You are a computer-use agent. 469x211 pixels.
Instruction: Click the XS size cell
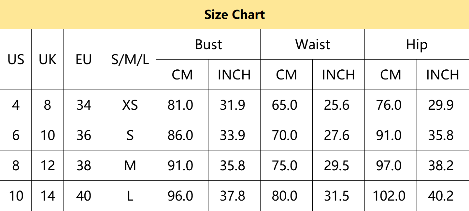click(130, 105)
